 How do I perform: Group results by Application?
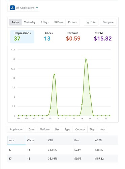pos(17,129)
